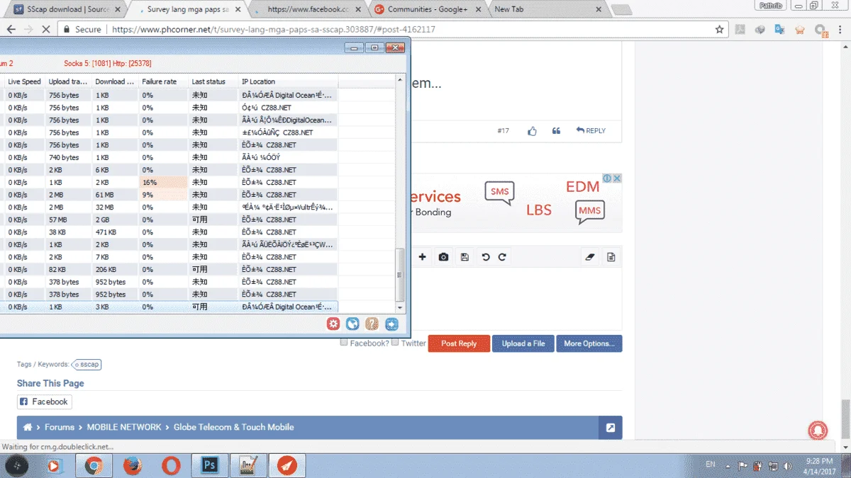Click the blue globe icon in SSCap
Image resolution: width=851 pixels, height=478 pixels.
click(x=352, y=324)
